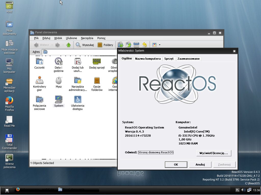Switch to Firefox taskbar button
The height and width of the screenshot is (195, 261).
[x=35, y=189]
